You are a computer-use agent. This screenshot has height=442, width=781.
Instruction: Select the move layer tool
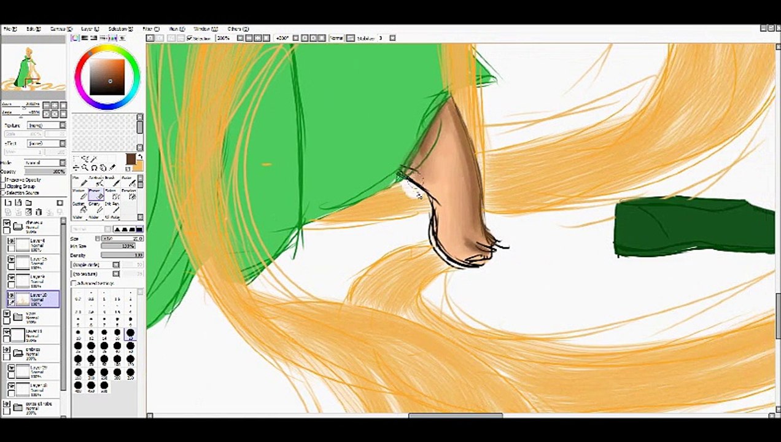(76, 168)
